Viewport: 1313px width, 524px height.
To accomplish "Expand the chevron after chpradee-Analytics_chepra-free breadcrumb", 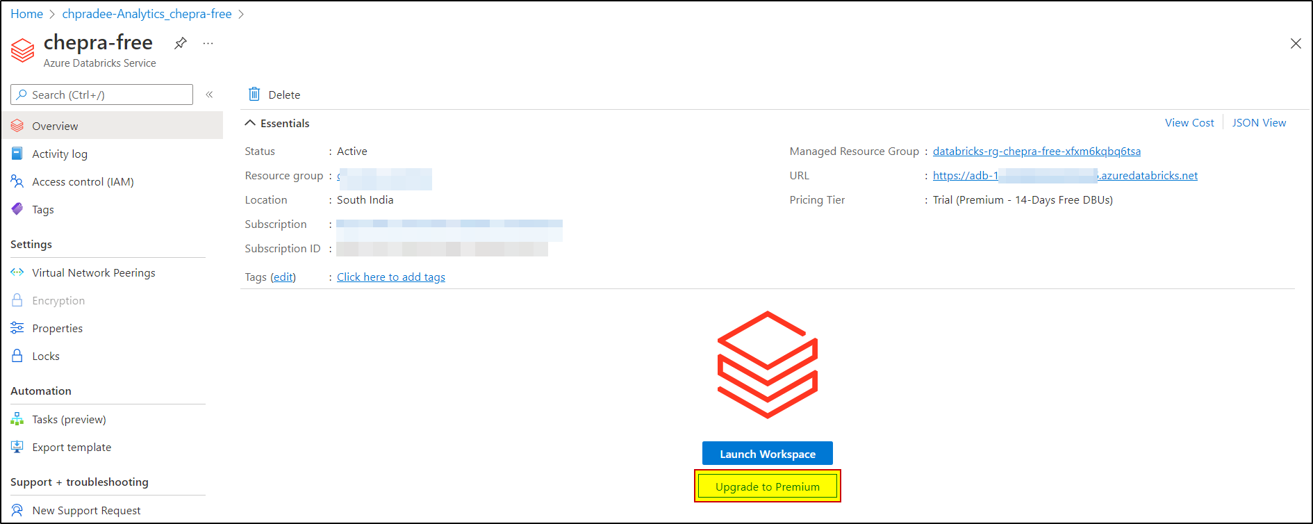I will 241,15.
